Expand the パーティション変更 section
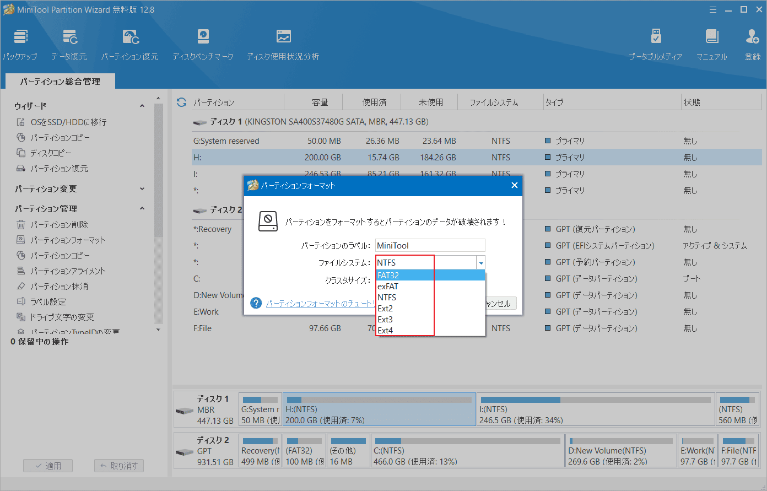 click(142, 188)
